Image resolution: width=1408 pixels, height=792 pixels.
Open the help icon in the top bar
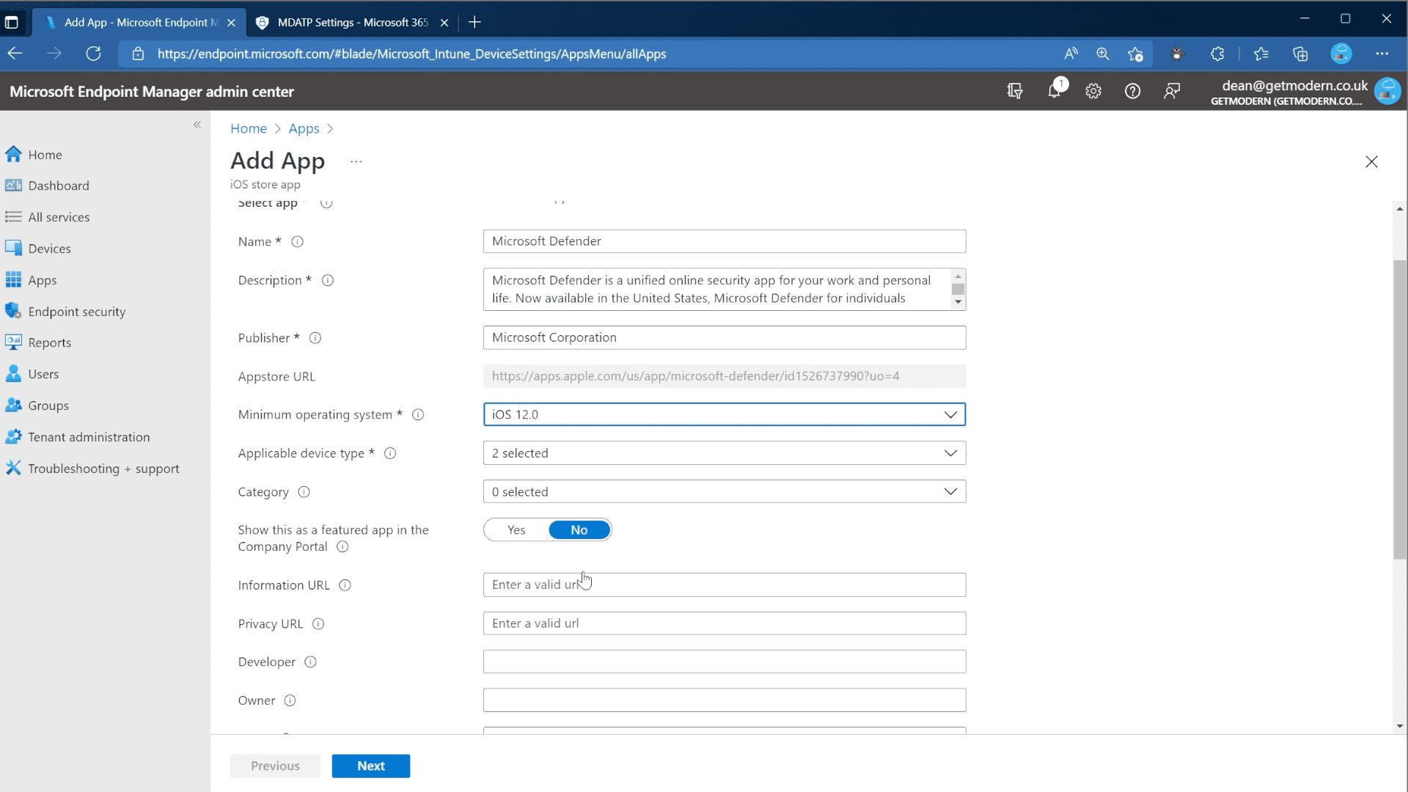(x=1132, y=91)
